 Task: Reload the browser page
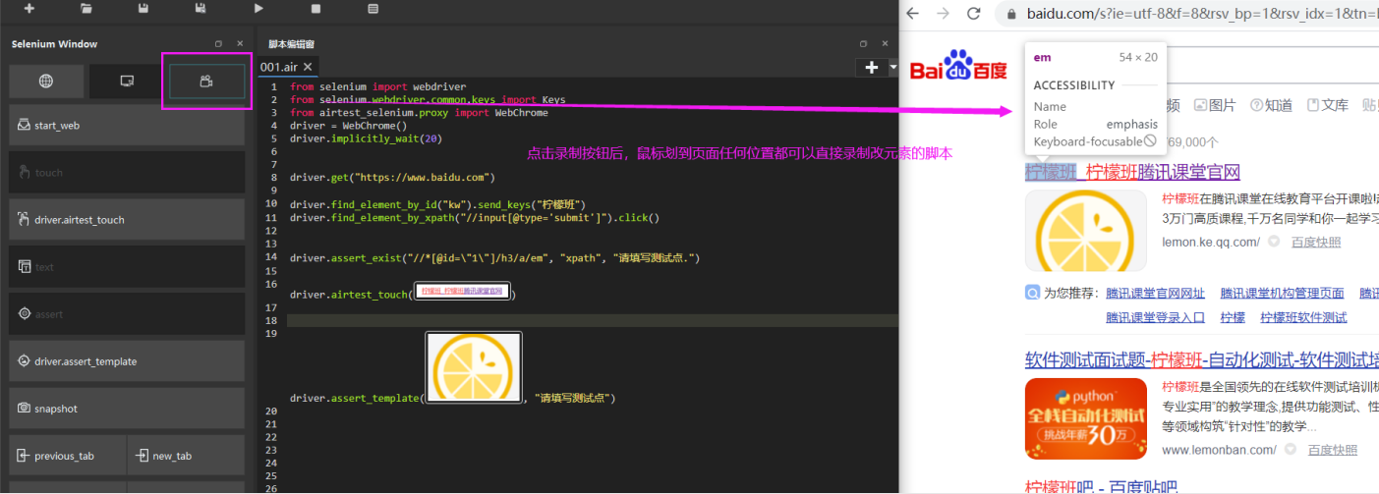(x=974, y=14)
